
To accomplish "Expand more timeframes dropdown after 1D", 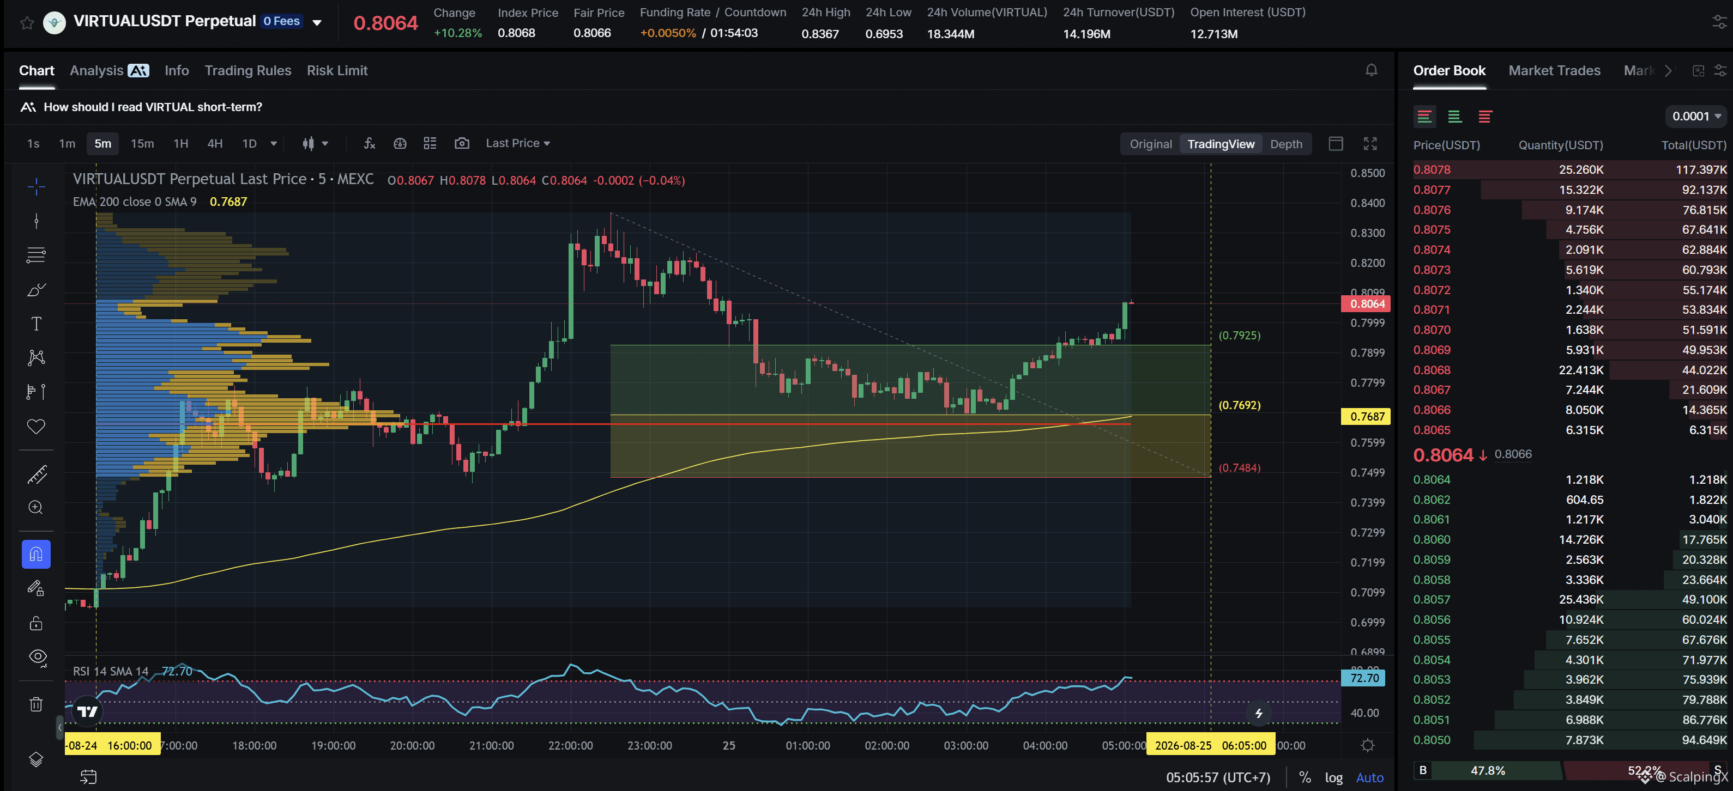I will (x=274, y=143).
